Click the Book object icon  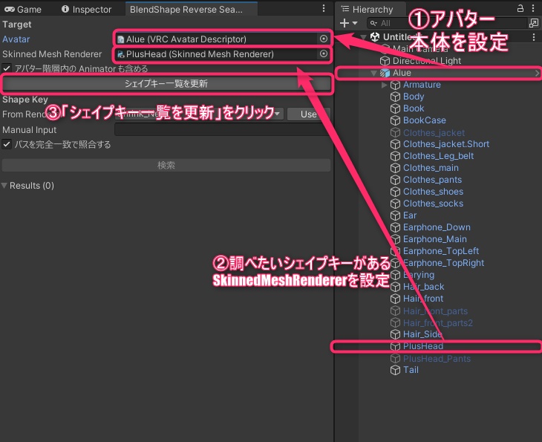(x=395, y=108)
